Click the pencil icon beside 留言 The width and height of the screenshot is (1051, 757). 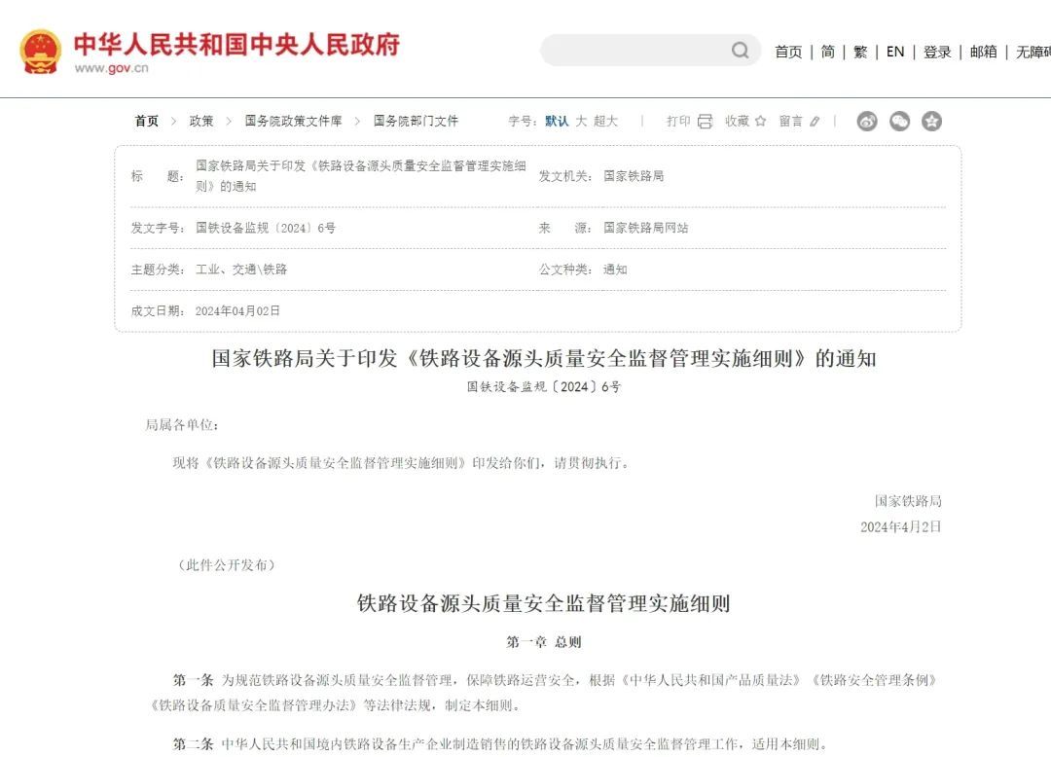pyautogui.click(x=814, y=121)
